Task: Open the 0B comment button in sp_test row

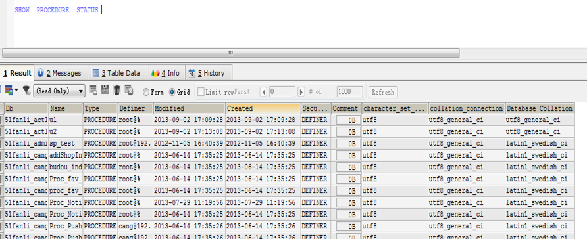Action: pos(348,144)
